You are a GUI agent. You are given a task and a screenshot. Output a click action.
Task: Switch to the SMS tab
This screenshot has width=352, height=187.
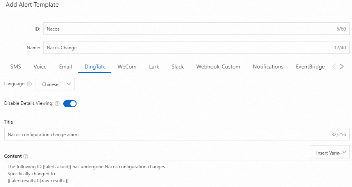tap(16, 67)
